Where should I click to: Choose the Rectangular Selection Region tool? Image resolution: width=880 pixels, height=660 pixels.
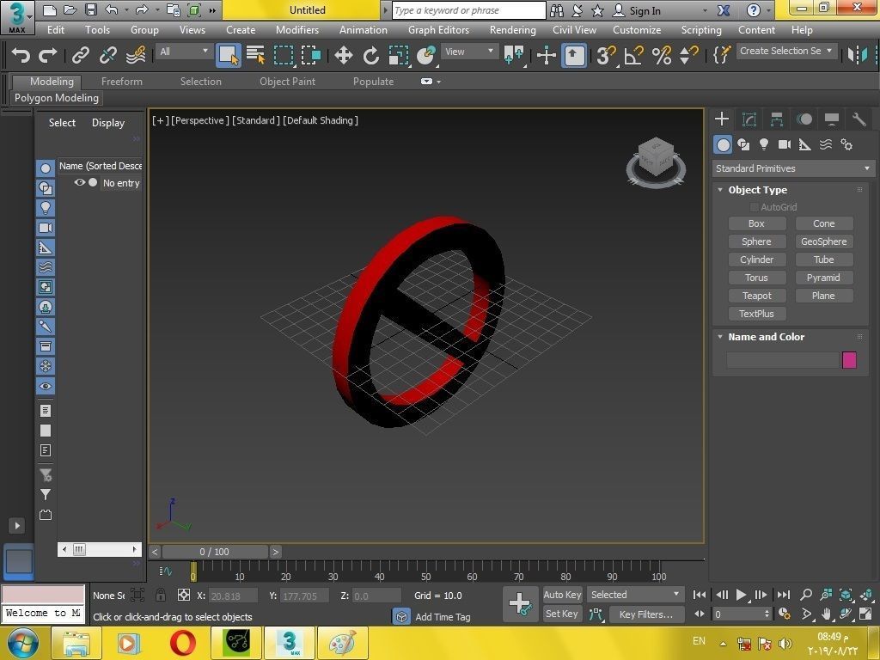[x=284, y=55]
